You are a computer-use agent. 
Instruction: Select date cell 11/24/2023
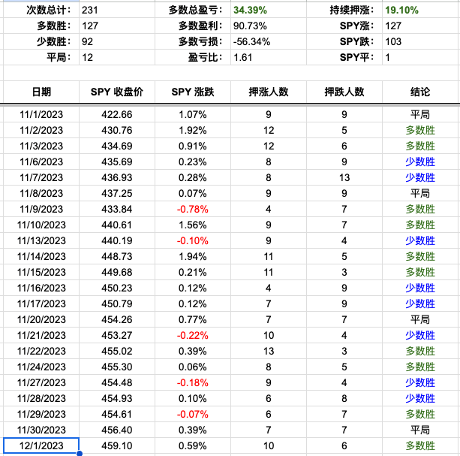41,367
